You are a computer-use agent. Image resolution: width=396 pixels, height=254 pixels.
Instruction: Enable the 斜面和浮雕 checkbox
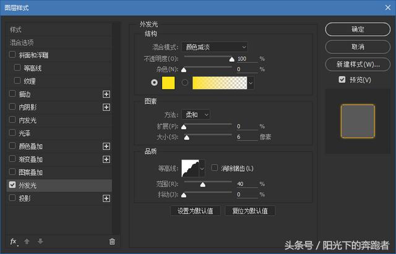[x=12, y=54]
